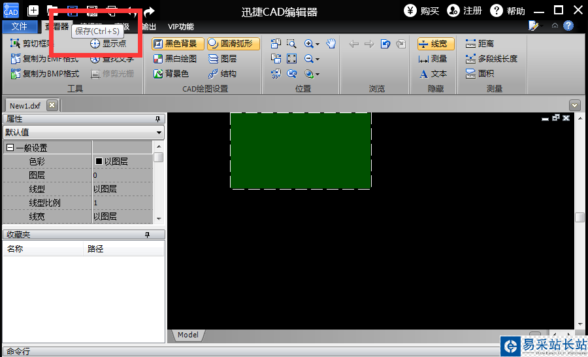Image resolution: width=588 pixels, height=357 pixels.
Task: Click the redo arrow icon
Action: tap(149, 11)
